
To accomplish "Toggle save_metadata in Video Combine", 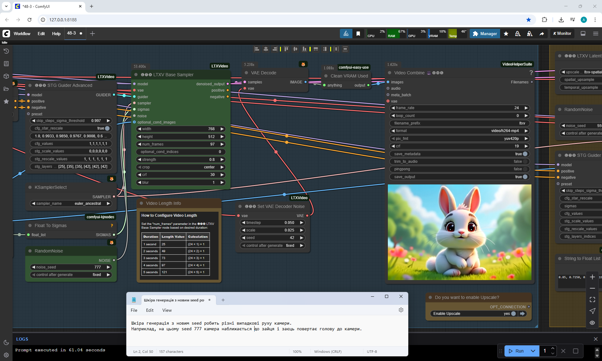I will (x=525, y=154).
